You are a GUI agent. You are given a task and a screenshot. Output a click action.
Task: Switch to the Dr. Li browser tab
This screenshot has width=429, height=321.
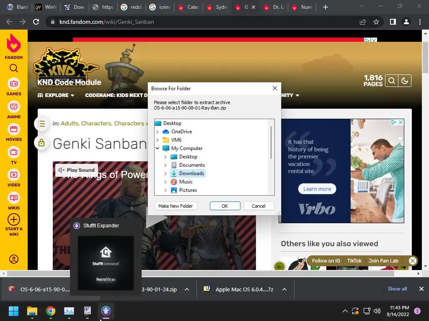[274, 7]
